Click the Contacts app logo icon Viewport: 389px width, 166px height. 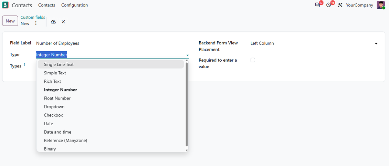pyautogui.click(x=5, y=5)
